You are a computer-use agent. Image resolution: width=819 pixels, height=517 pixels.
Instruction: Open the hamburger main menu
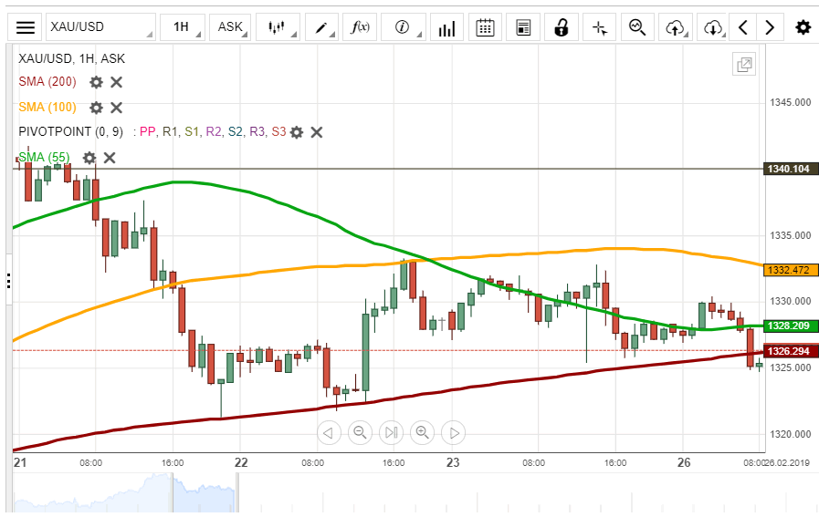click(x=25, y=27)
